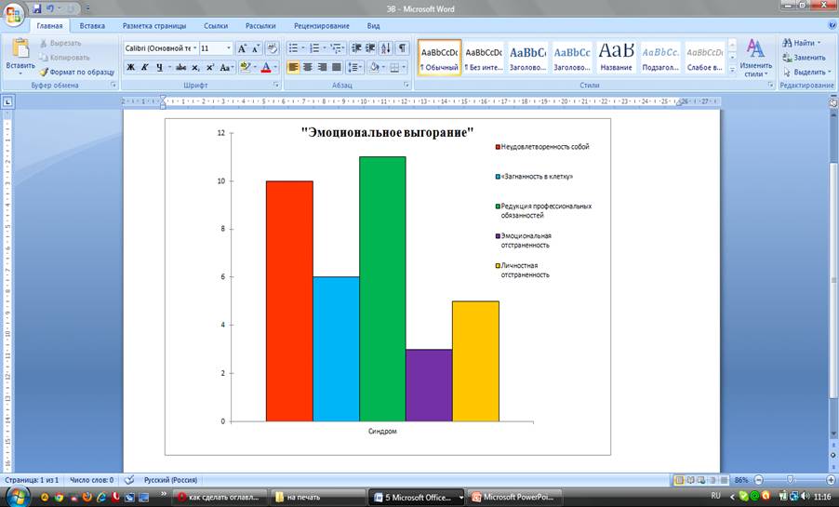Enable center text alignment

coord(309,68)
